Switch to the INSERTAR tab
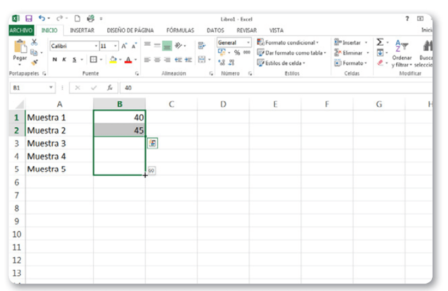Image resolution: width=448 pixels, height=291 pixels. 82,30
